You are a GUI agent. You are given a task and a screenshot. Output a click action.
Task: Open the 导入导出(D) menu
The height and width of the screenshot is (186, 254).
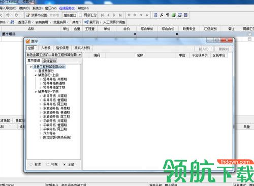tap(8, 8)
